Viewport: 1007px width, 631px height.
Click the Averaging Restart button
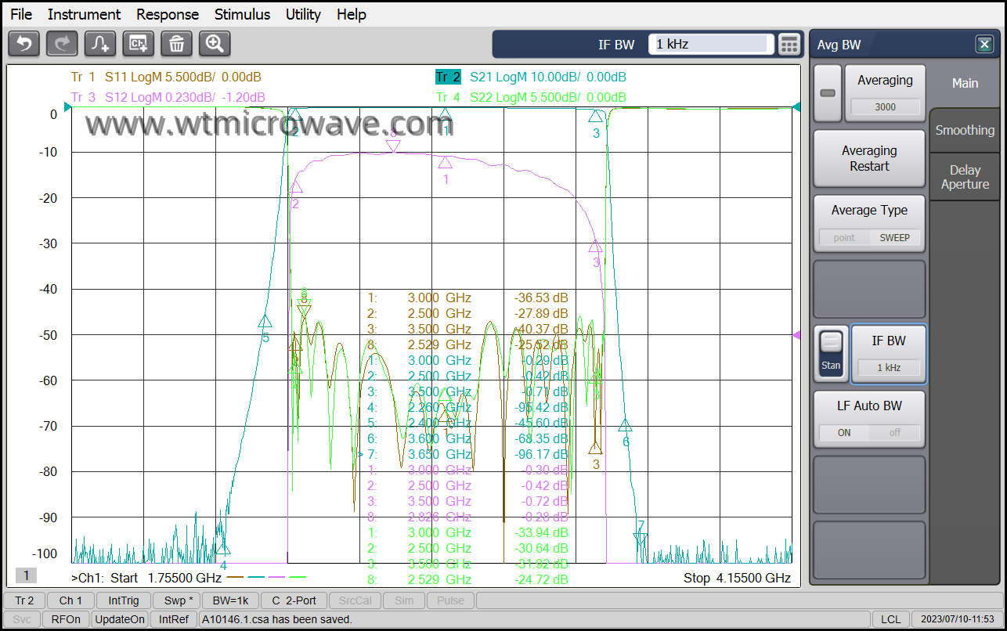869,158
